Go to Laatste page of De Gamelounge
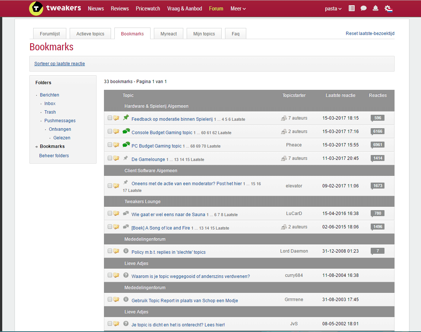 (197, 159)
